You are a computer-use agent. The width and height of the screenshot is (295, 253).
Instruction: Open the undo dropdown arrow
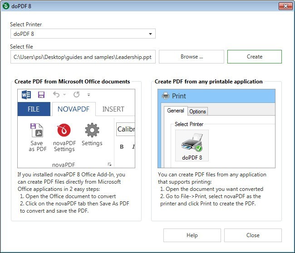[x=64, y=95]
